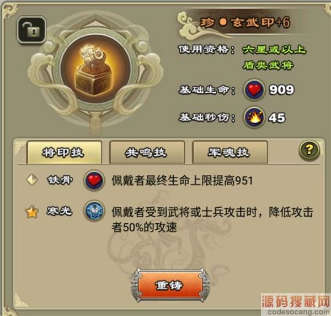The width and height of the screenshot is (331, 316).
Task: Click the gold star beside 寒光
Action: point(32,212)
